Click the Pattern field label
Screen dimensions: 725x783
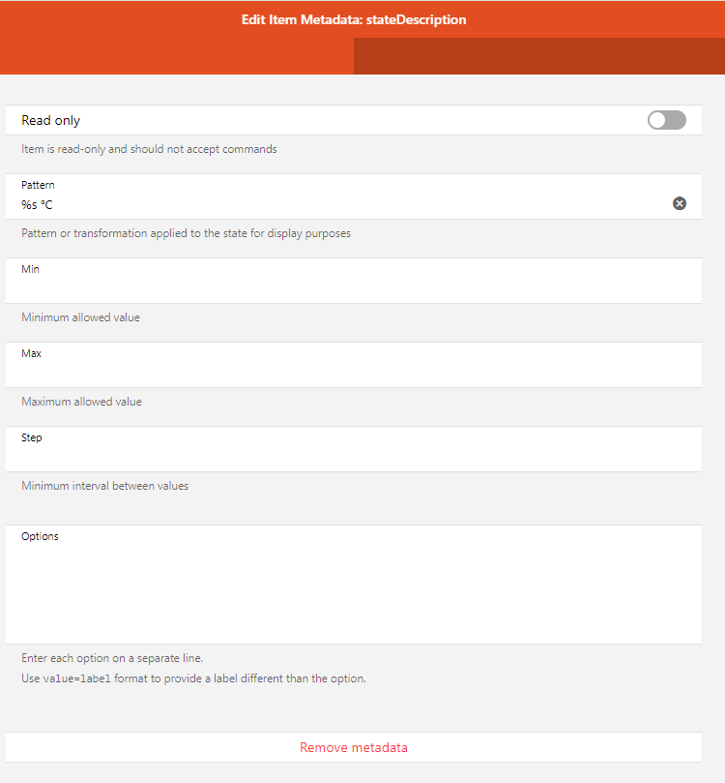coord(38,184)
